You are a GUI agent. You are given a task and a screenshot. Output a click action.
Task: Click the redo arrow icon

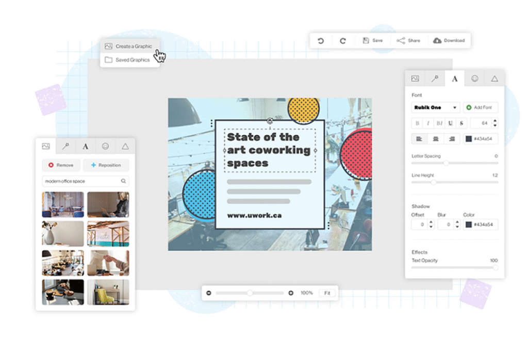pos(342,41)
